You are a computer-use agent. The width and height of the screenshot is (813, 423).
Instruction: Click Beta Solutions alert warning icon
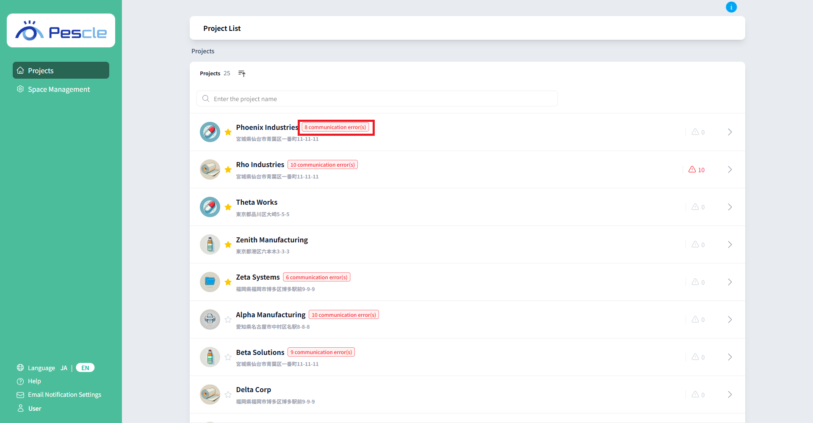(x=695, y=357)
